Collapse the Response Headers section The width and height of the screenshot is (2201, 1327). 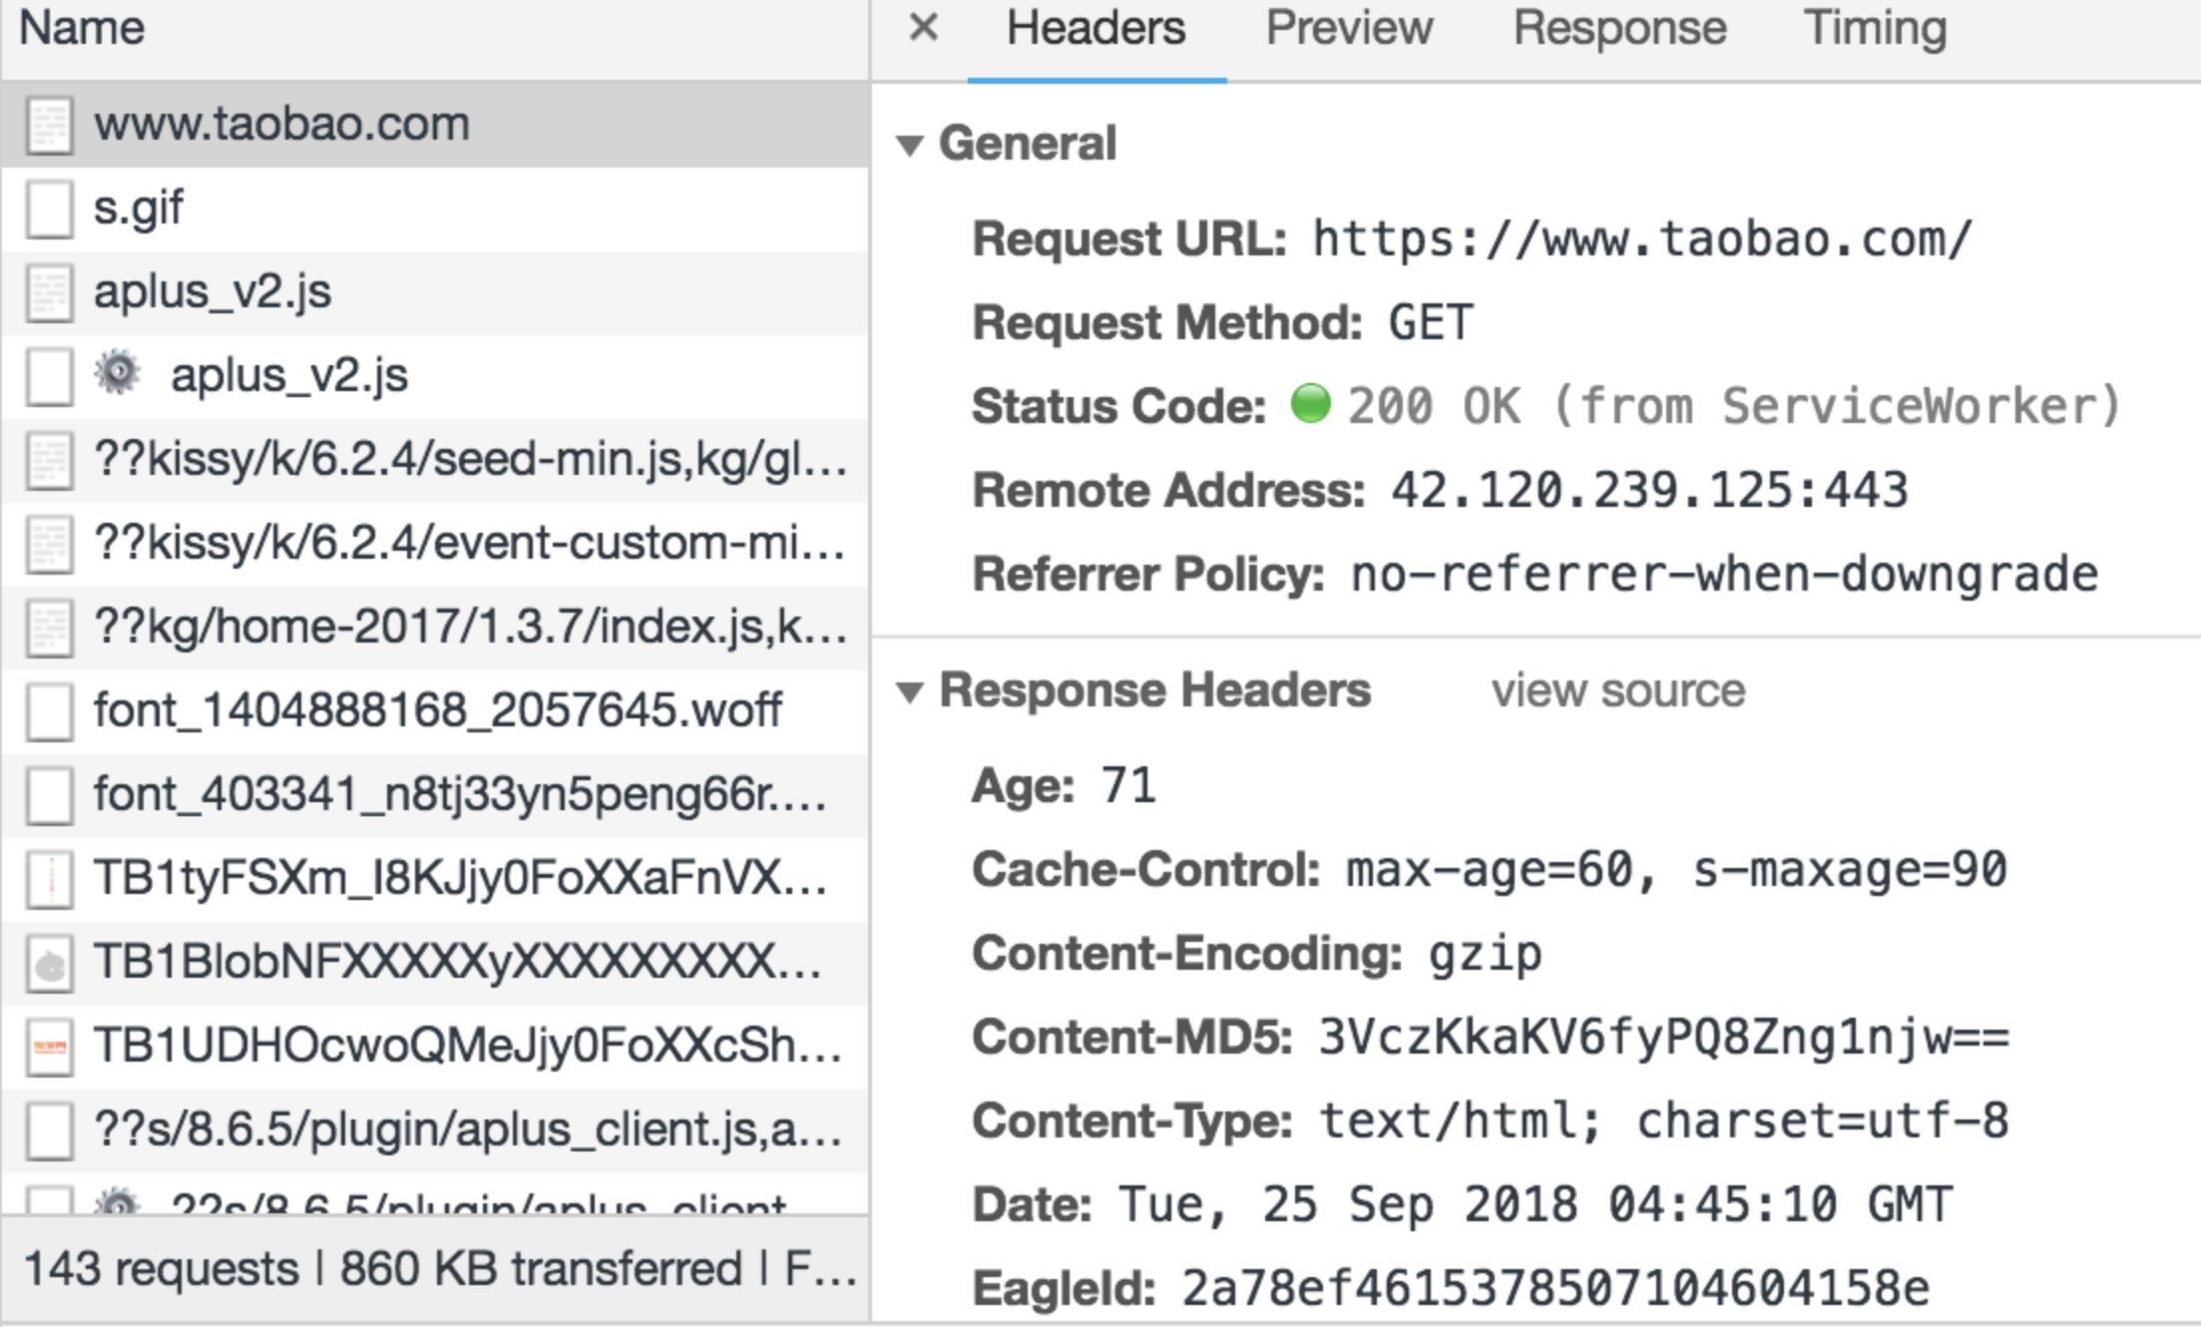pyautogui.click(x=909, y=691)
